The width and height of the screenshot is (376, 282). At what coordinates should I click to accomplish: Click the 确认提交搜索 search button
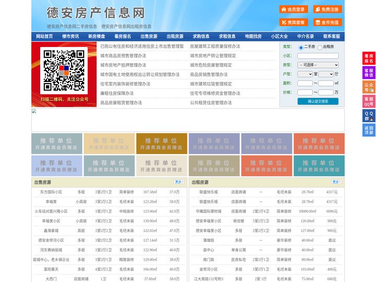point(318,101)
